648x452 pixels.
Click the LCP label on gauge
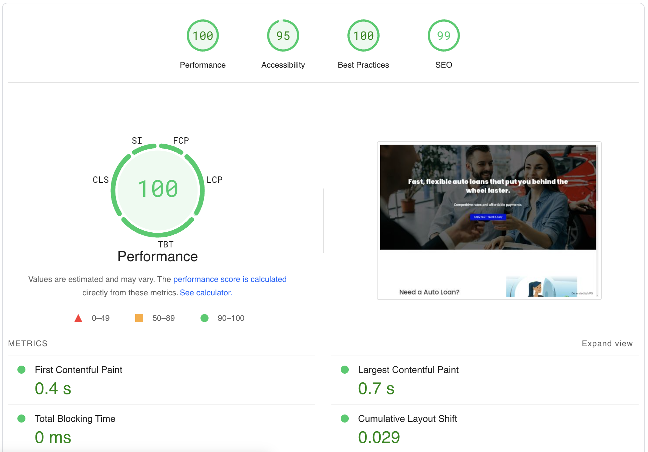215,180
